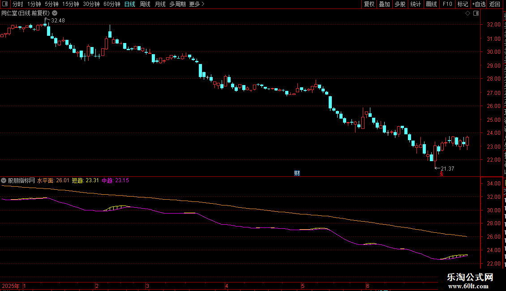Select the 5分钟 period tab
Screen dimensions: 506x291
click(51, 4)
